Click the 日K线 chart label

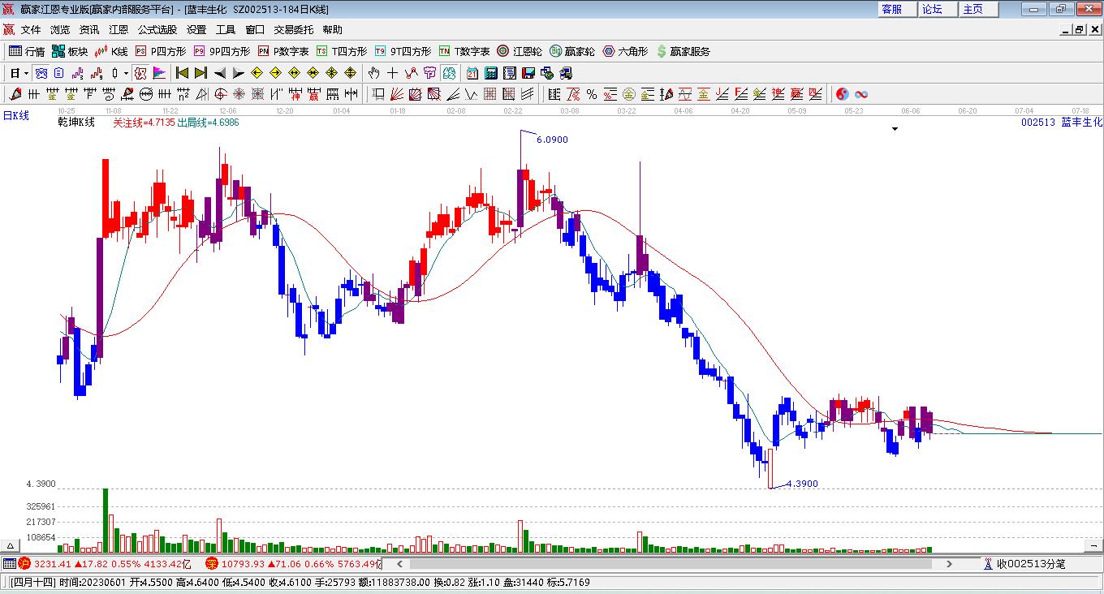click(x=16, y=116)
